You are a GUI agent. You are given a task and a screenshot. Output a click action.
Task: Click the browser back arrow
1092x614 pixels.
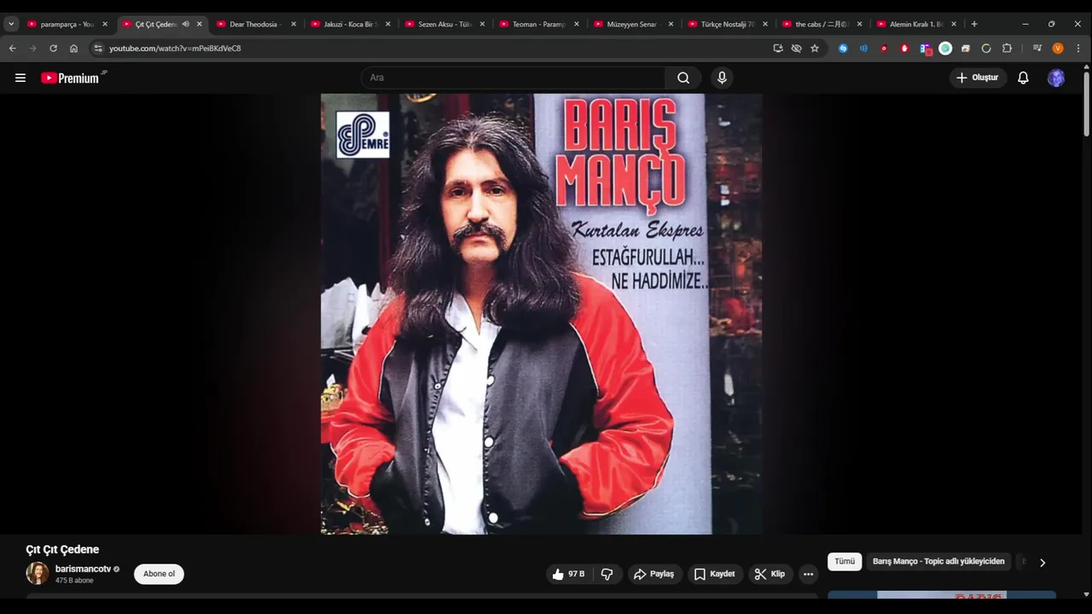12,49
